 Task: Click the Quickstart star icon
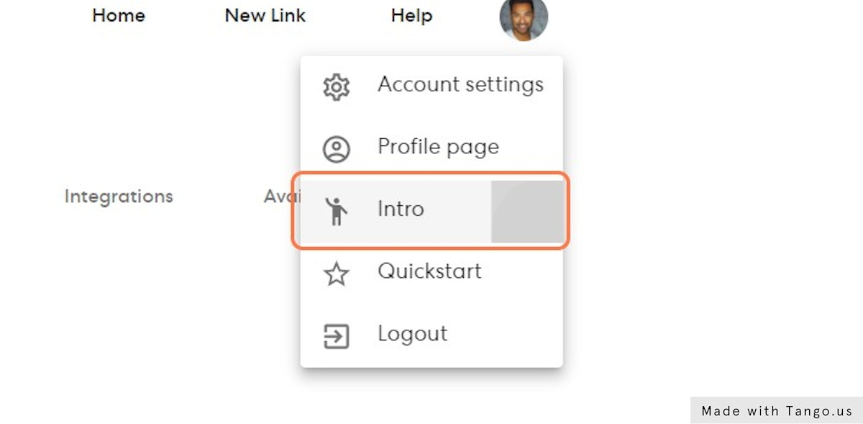(336, 274)
